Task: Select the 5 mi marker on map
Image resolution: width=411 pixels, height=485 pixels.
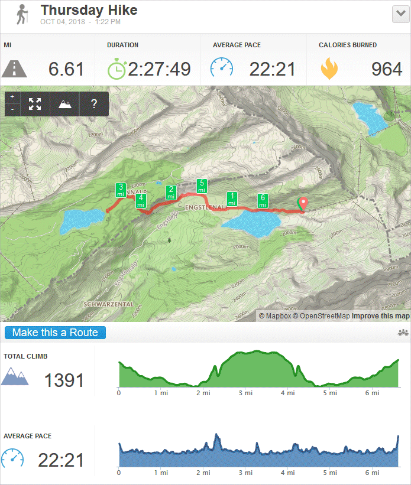Action: pos(202,186)
